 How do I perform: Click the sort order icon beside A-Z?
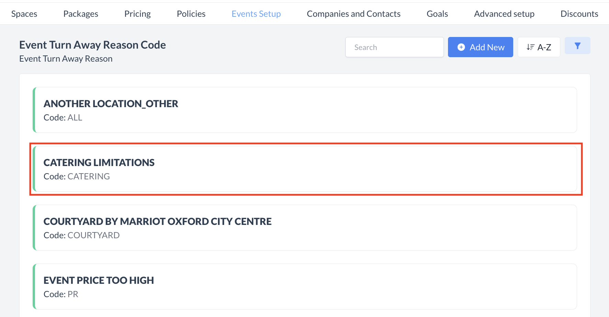(530, 47)
